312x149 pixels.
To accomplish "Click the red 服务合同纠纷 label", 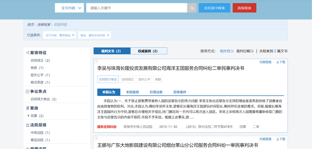I will point(107,127).
